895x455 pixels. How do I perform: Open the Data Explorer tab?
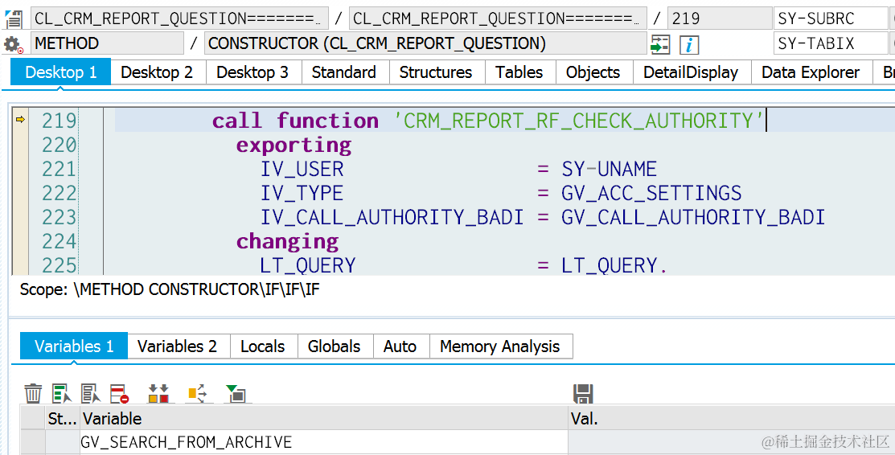[811, 72]
